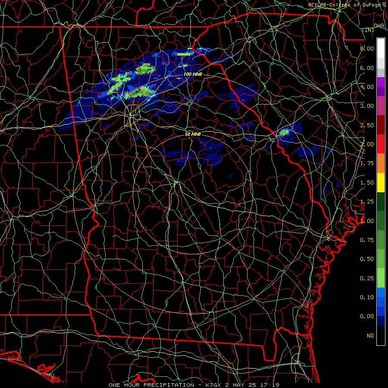The height and width of the screenshot is (388, 388).
Task: Click the 50 NMI range ring label
Action: (x=193, y=134)
